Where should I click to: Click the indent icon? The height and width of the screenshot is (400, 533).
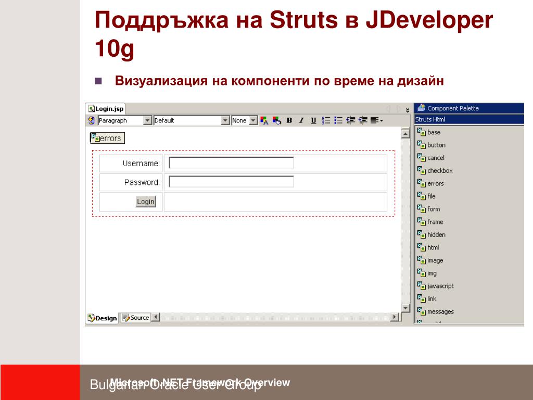(x=363, y=120)
